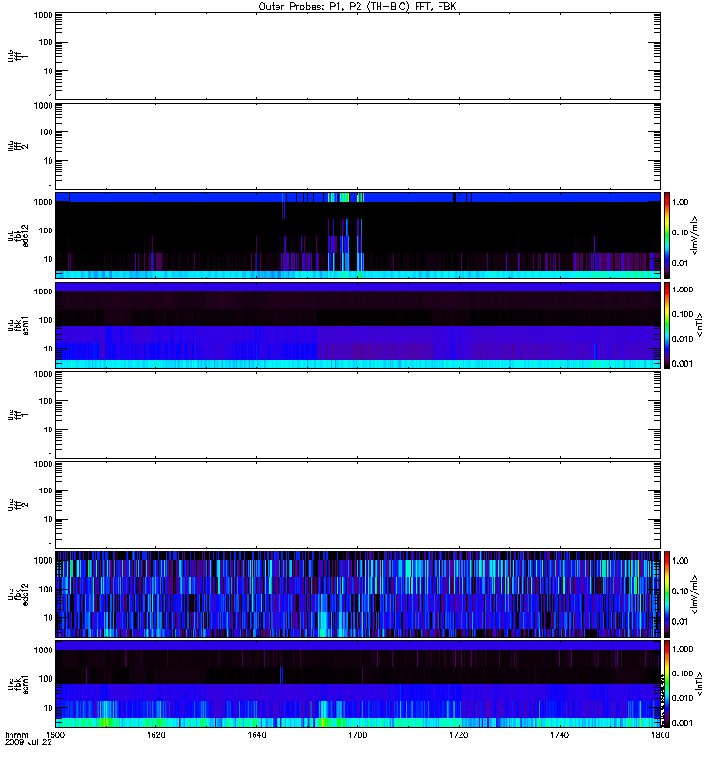Click '0.001' on thb scm1 color bar scale
715x762 pixels.
click(683, 364)
